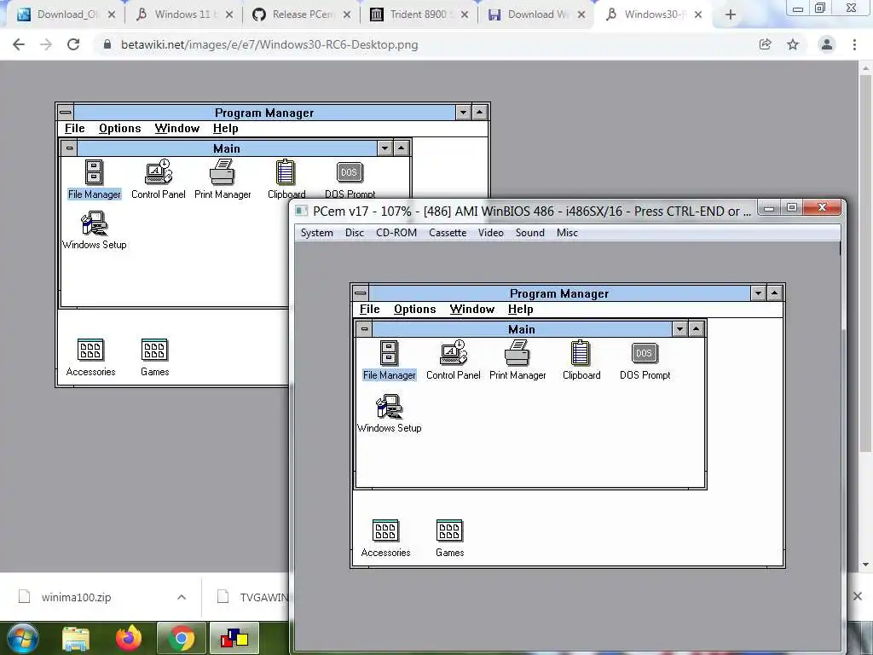873x655 pixels.
Task: Close the Release PCem tab
Action: [347, 14]
